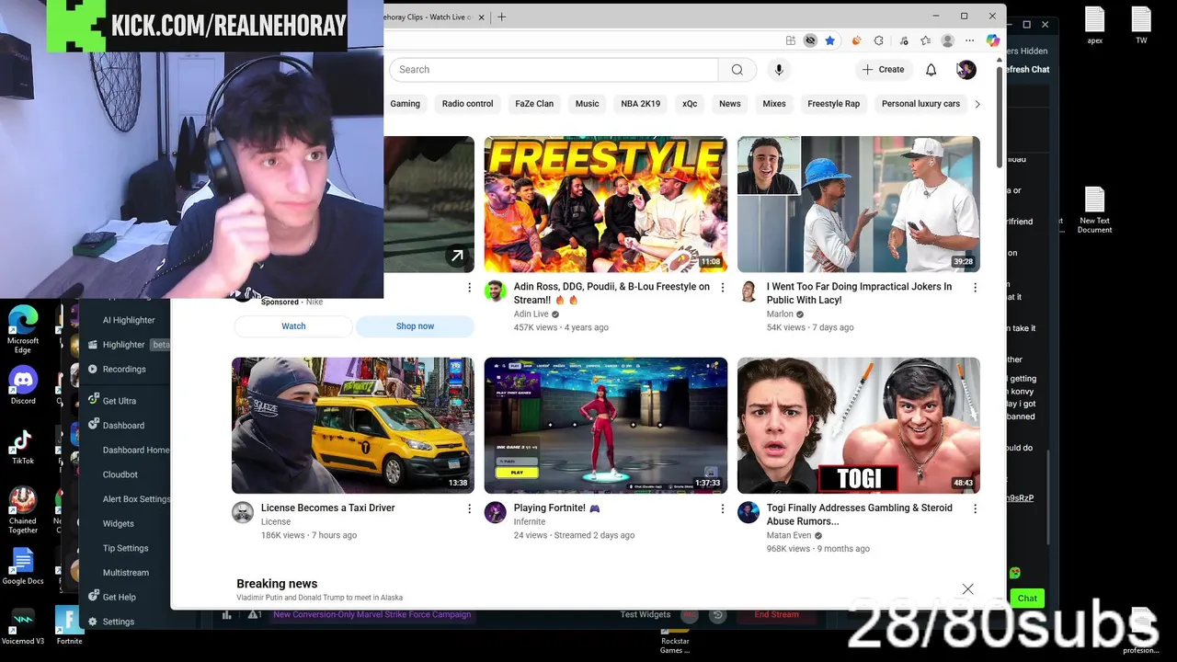Click the Create button on YouTube

[x=883, y=70]
